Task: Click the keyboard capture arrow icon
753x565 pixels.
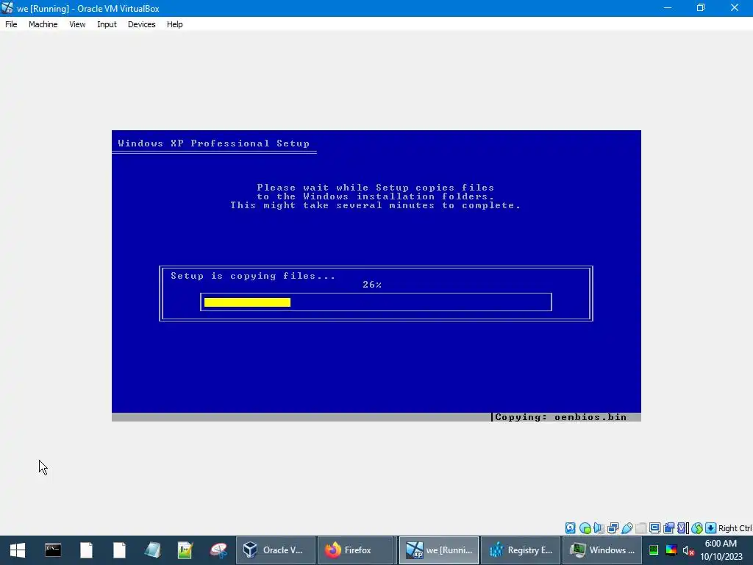Action: point(711,528)
